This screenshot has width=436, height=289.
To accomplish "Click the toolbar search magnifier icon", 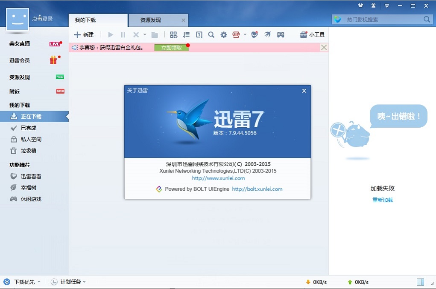I will click(x=211, y=34).
